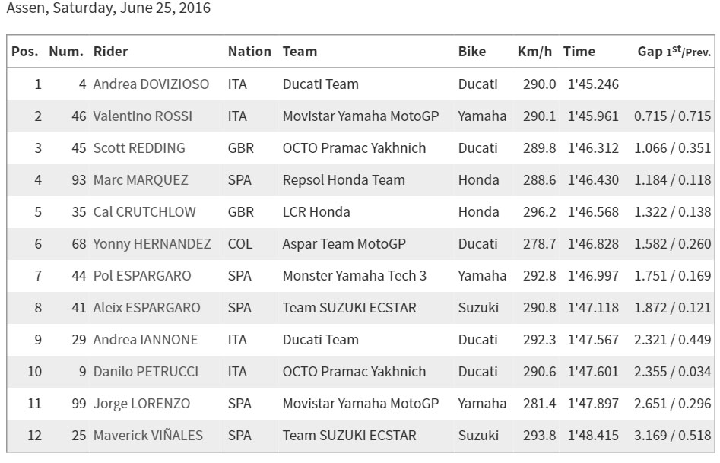Image resolution: width=720 pixels, height=463 pixels.
Task: Click rider name Aleix ESPARGARO
Action: pos(147,308)
